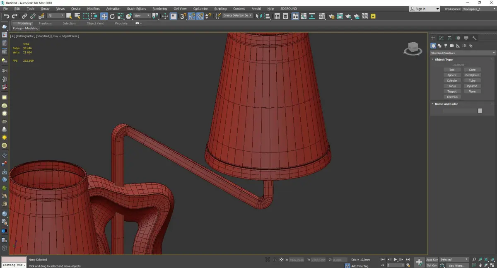
Task: Open the Modify panel tab
Action: click(x=441, y=38)
